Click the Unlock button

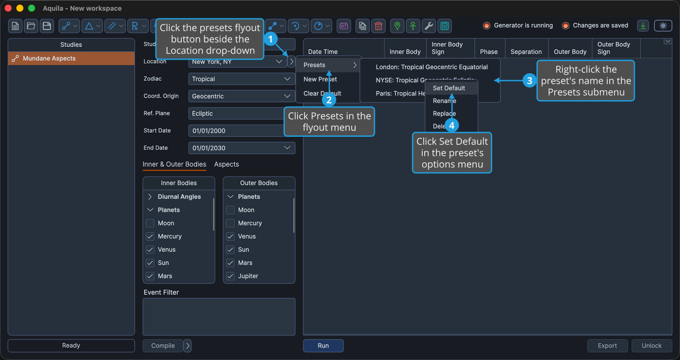coord(651,346)
